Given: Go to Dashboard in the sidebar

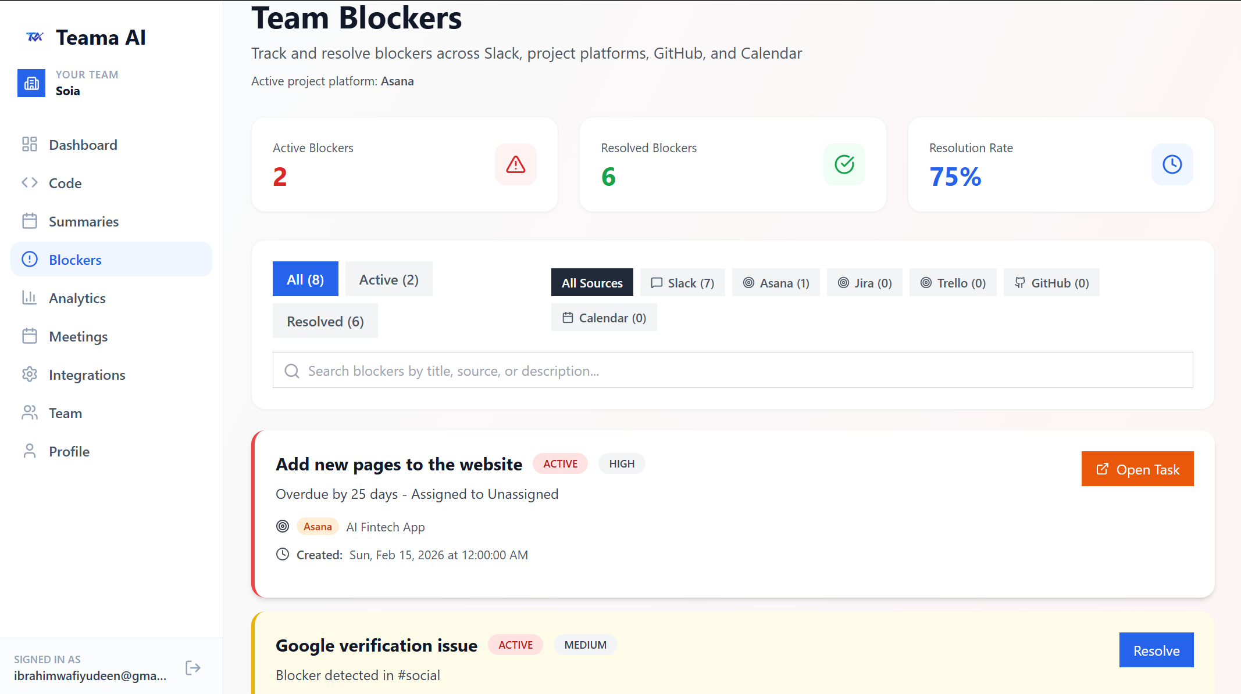Looking at the screenshot, I should pos(83,145).
